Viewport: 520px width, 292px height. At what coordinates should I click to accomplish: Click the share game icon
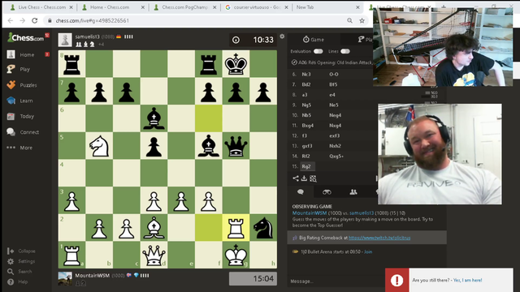(296, 178)
